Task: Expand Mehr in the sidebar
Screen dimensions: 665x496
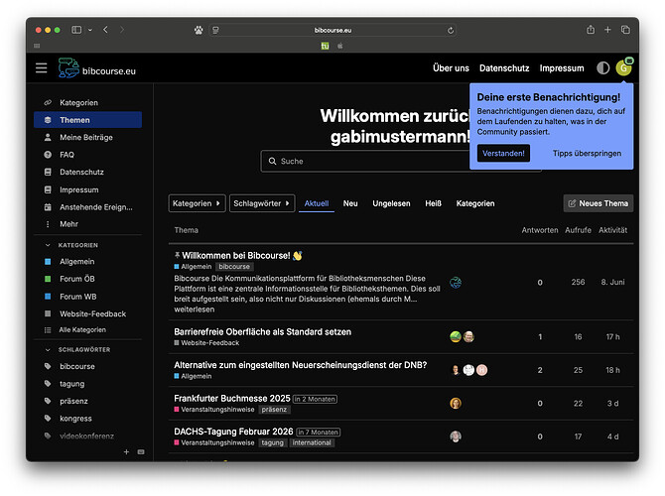Action: [68, 224]
